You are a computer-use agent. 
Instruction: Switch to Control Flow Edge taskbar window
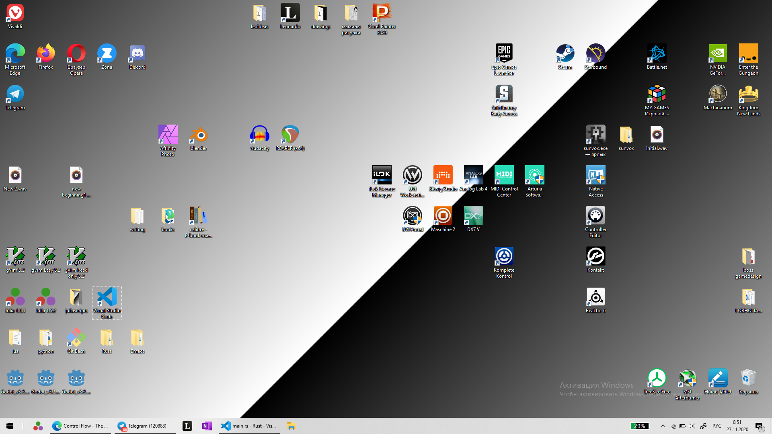click(x=80, y=426)
